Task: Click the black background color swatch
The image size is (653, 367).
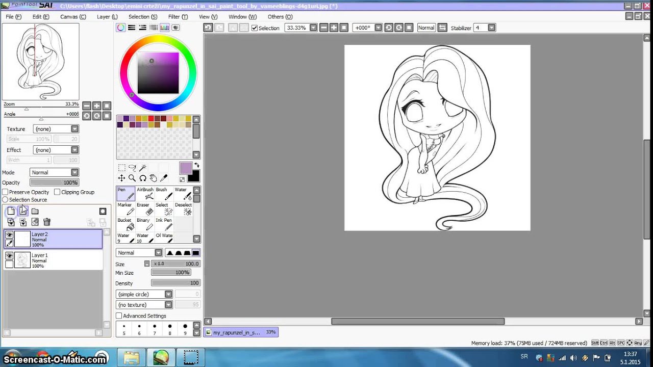Action: point(194,177)
